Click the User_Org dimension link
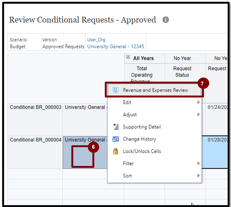231x207 pixels. click(x=96, y=40)
